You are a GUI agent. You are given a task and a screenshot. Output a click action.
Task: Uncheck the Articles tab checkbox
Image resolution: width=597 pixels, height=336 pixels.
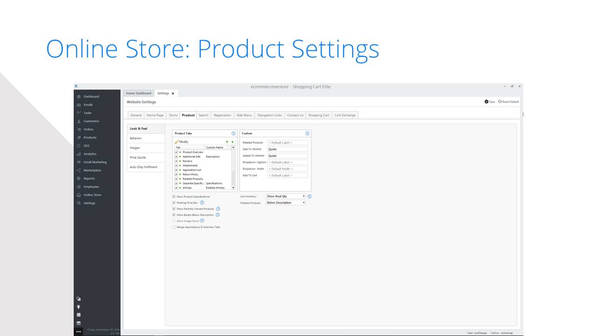click(x=176, y=188)
